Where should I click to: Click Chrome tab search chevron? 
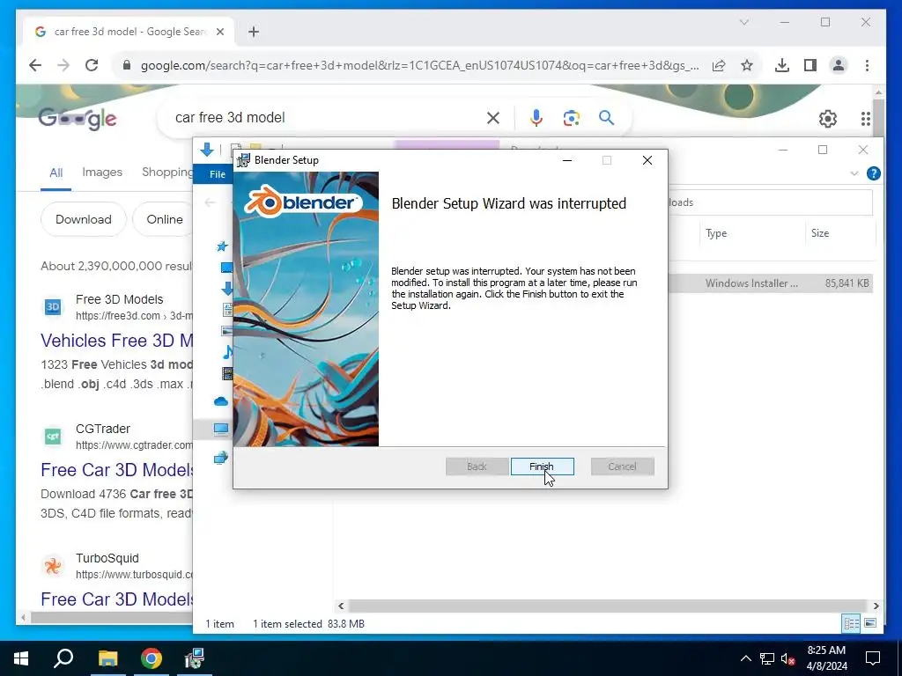(x=743, y=22)
